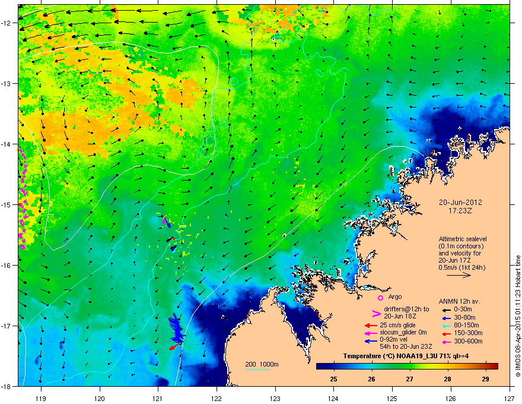
Task: Click the magenta Argo circle legend marker
Action: coord(380,298)
